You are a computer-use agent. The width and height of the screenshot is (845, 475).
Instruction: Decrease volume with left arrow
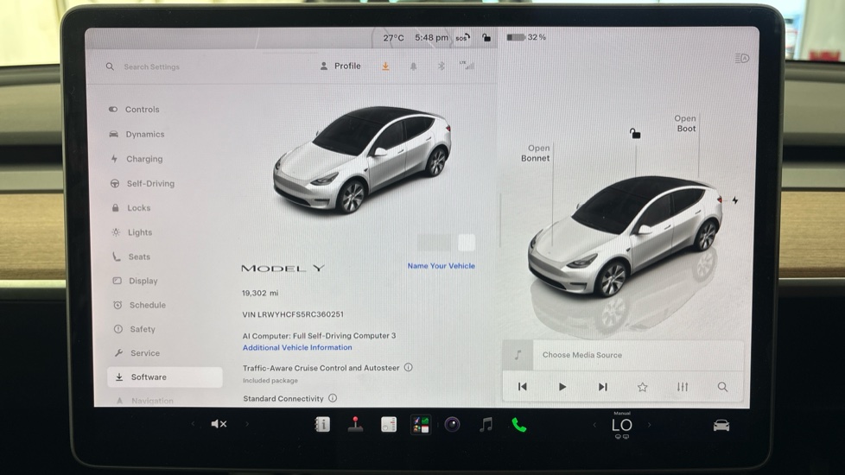tap(193, 424)
